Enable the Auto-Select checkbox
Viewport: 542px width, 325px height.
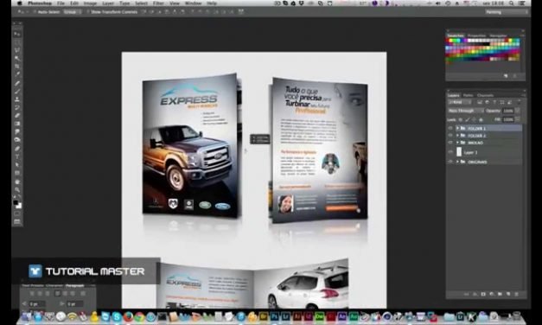click(x=35, y=12)
